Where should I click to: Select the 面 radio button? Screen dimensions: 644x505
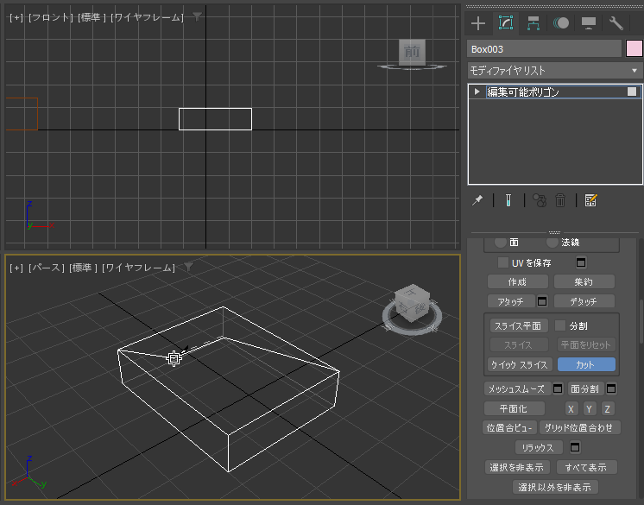[x=500, y=243]
